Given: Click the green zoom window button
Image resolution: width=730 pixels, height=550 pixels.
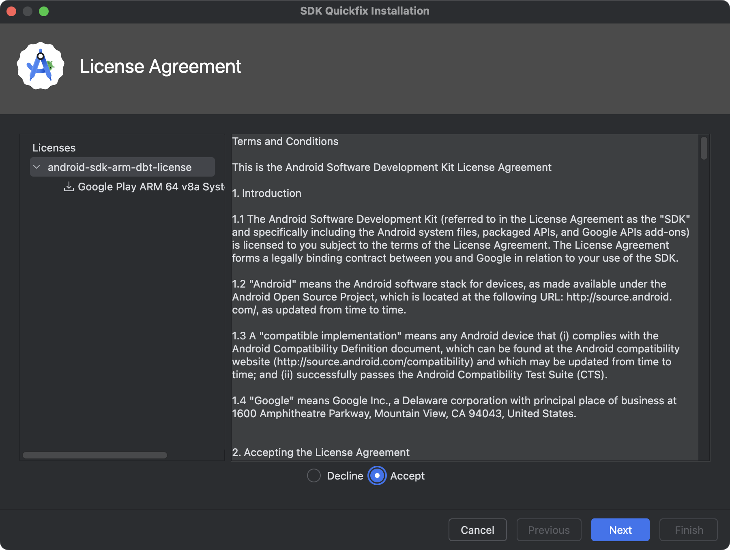Looking at the screenshot, I should [x=43, y=11].
